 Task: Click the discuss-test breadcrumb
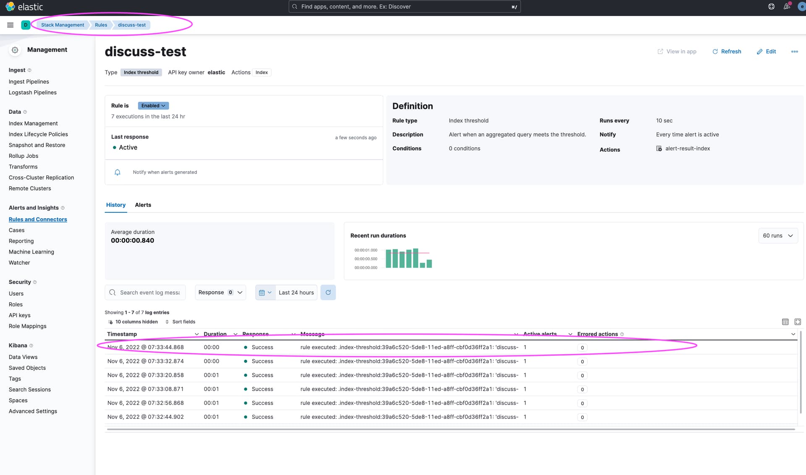132,25
